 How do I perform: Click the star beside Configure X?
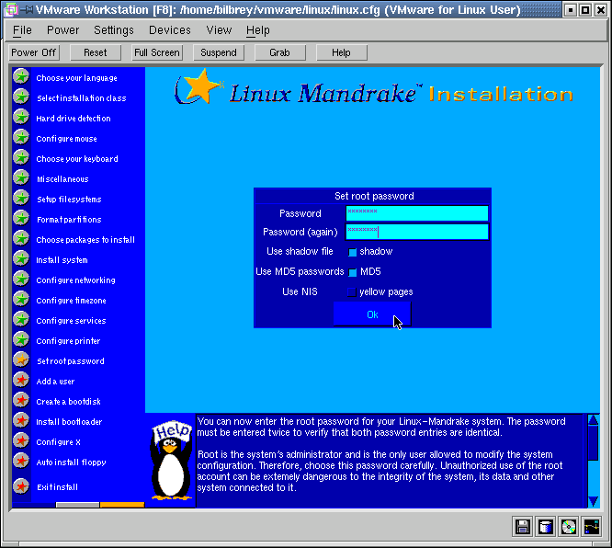[x=21, y=441]
